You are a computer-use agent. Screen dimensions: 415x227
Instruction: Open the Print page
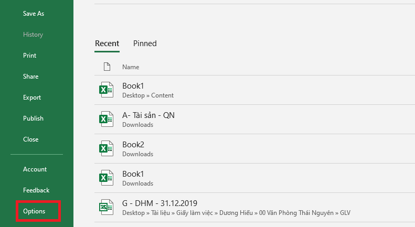click(30, 56)
